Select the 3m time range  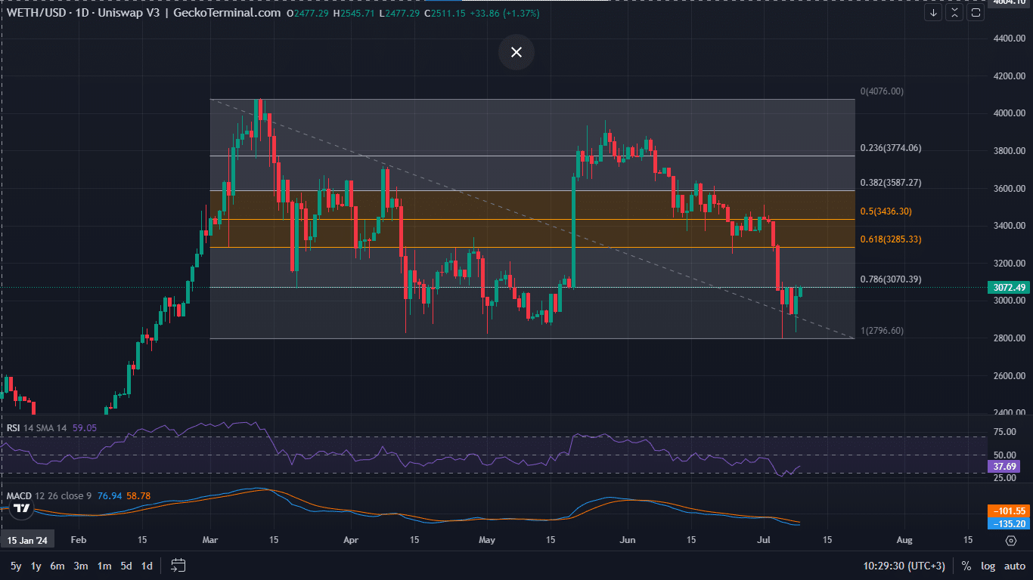[x=81, y=566]
